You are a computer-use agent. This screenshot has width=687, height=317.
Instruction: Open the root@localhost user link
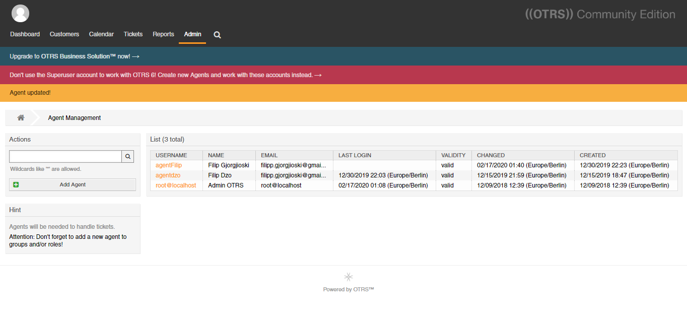(175, 185)
